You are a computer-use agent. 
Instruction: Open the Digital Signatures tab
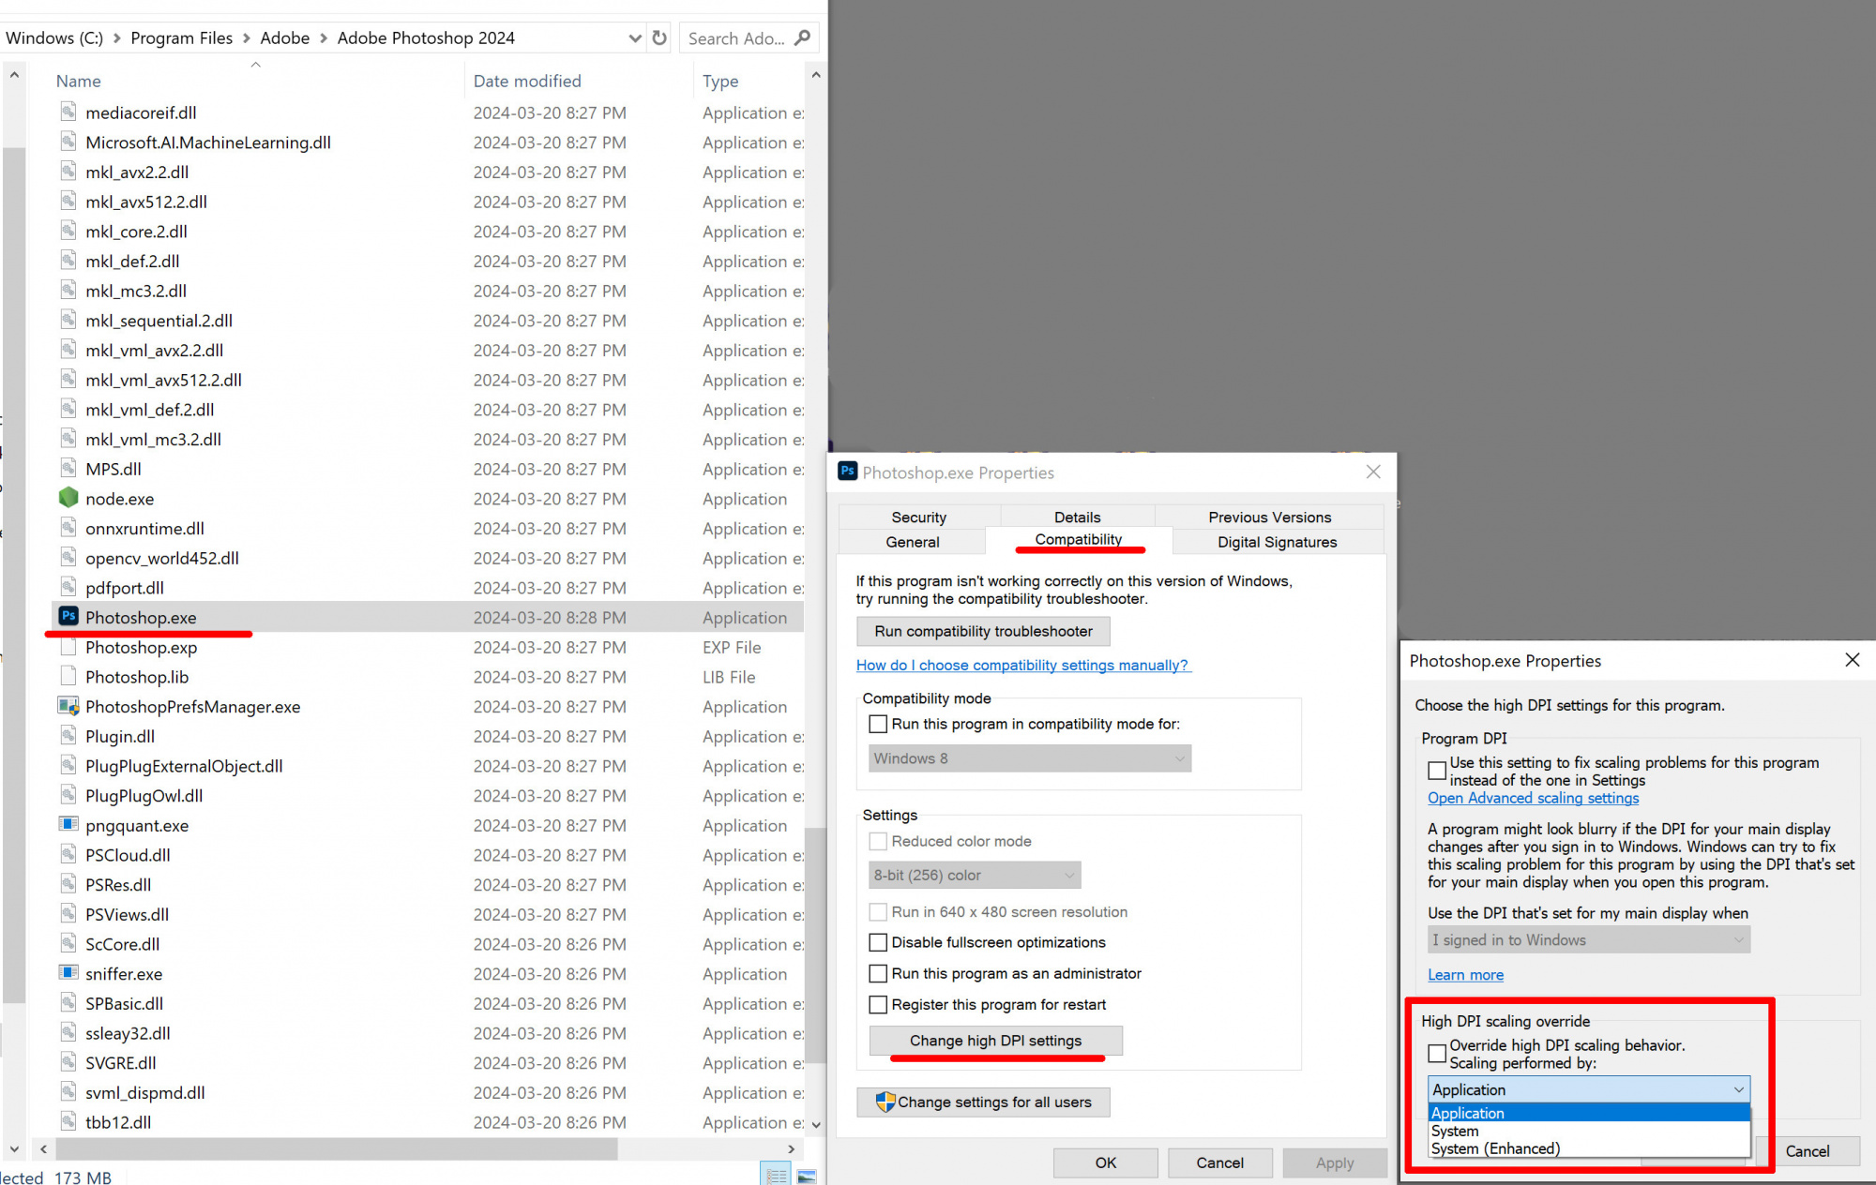click(1277, 542)
